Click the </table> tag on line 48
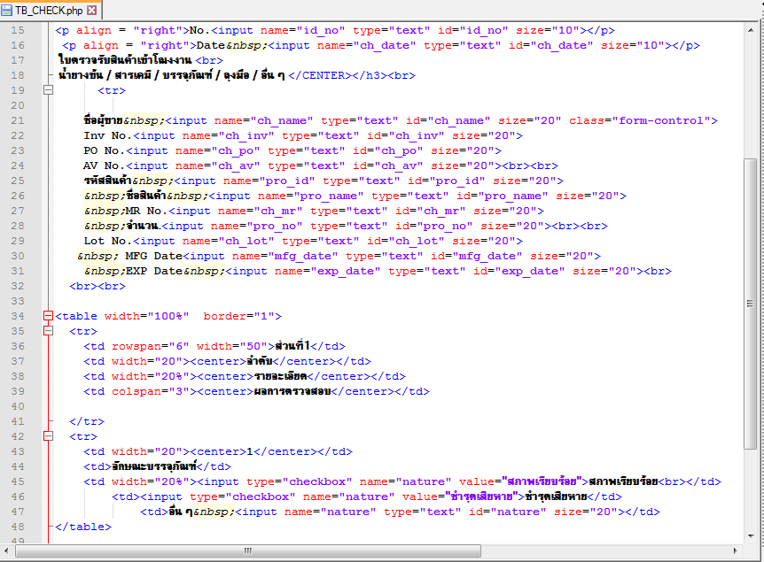Screen dimensions: 764x562 (x=83, y=527)
